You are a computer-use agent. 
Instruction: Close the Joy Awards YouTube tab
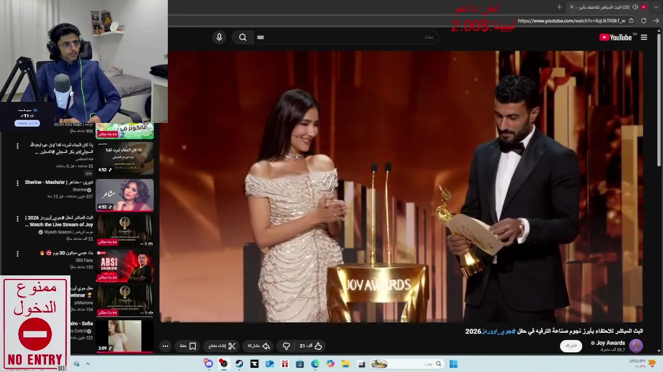pyautogui.click(x=572, y=7)
